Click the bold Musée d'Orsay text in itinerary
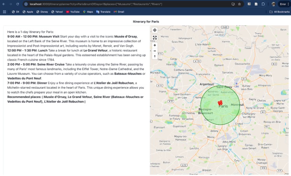291x176 pixels. (x=126, y=37)
